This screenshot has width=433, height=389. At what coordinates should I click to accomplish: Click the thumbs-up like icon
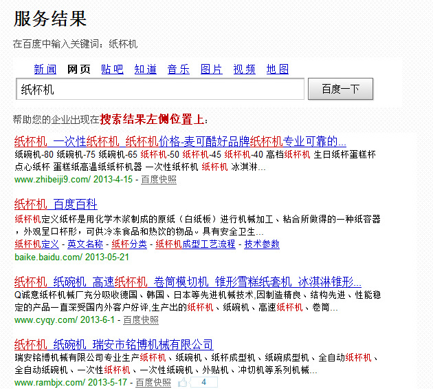tap(183, 383)
